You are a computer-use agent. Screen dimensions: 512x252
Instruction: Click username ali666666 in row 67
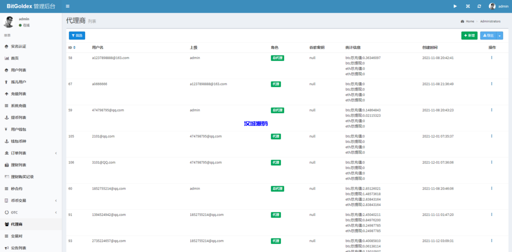tap(99, 84)
